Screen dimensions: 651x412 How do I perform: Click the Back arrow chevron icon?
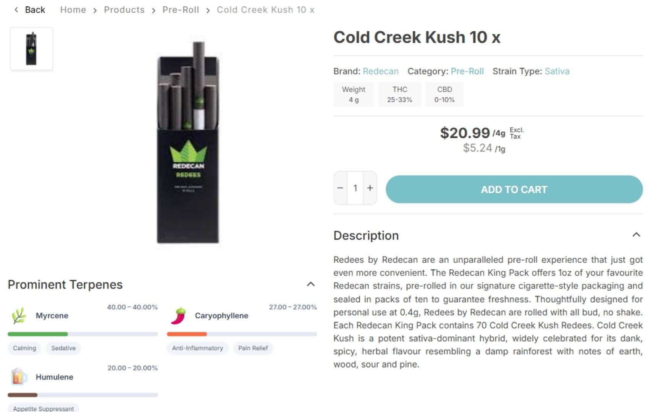point(16,10)
